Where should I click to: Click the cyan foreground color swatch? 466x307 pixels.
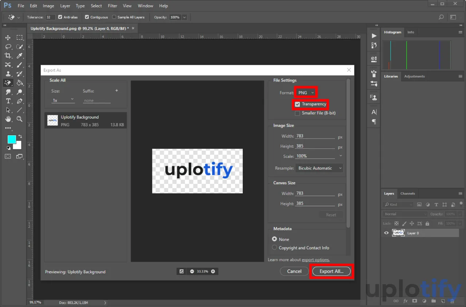(x=11, y=139)
